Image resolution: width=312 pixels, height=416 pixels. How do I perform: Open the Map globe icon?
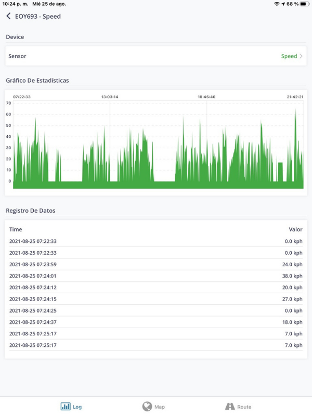pyautogui.click(x=147, y=406)
